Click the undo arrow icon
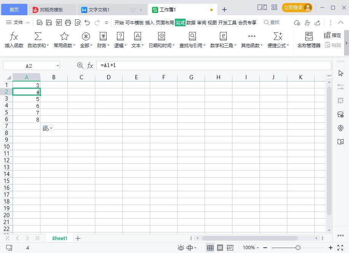349x253 pixels. 87,22
